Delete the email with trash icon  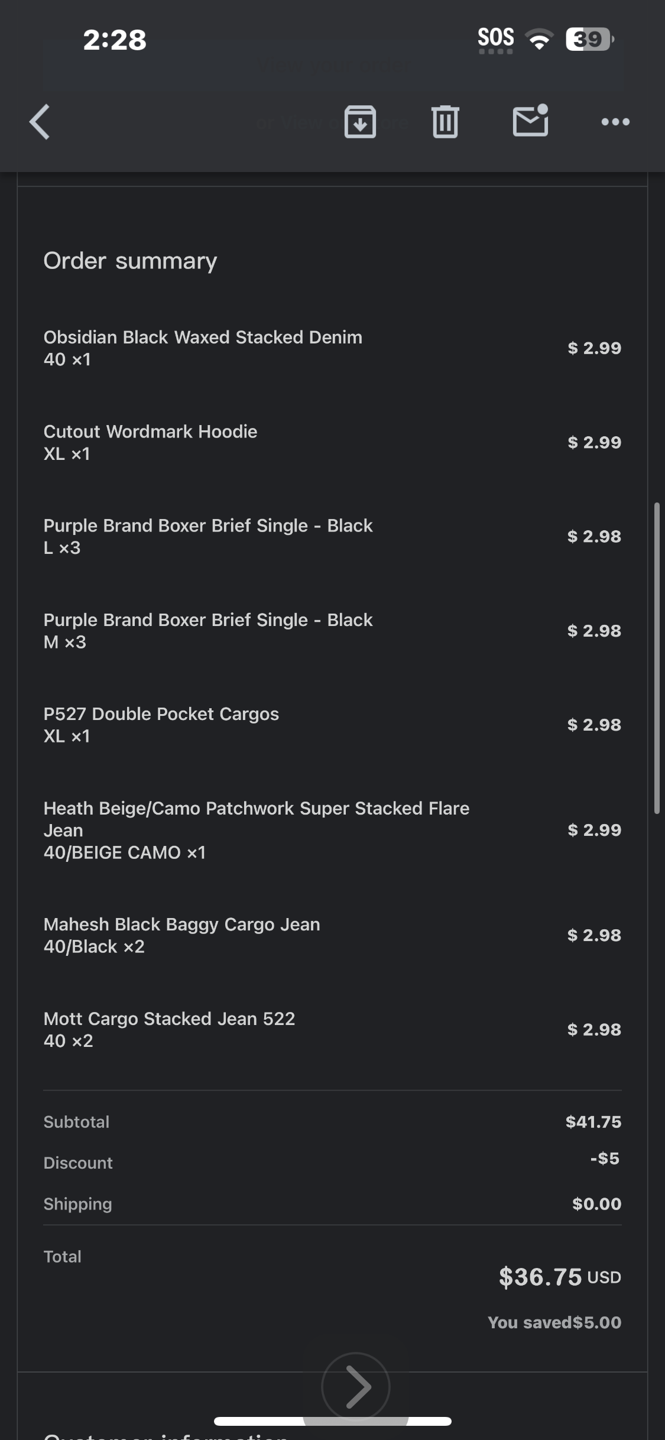445,122
